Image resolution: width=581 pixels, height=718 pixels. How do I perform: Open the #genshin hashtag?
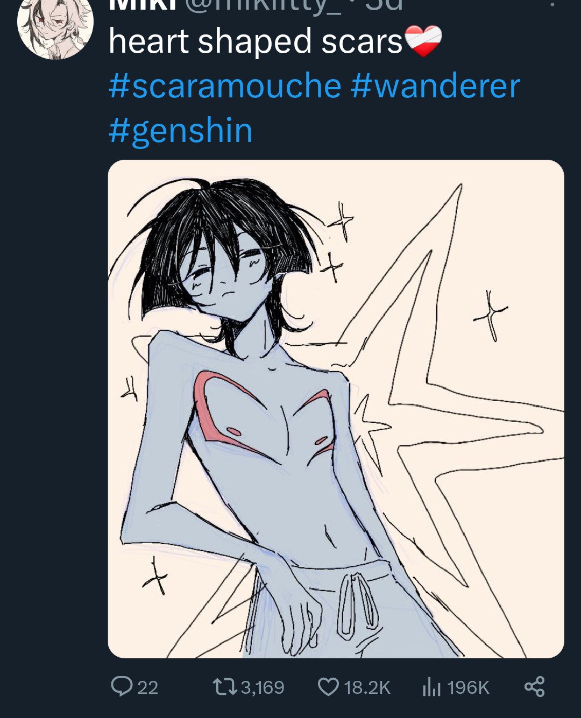point(181,131)
